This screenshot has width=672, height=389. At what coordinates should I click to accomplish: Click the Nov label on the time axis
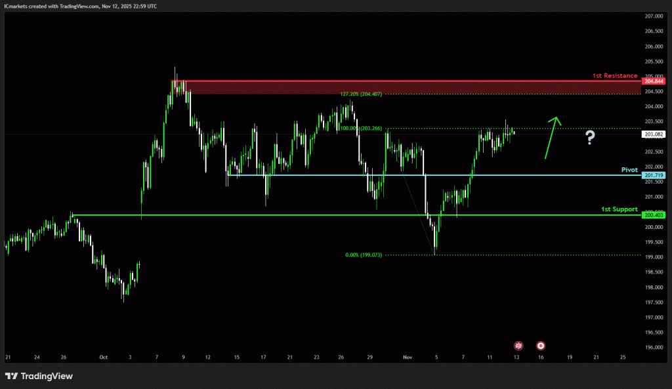[x=408, y=358]
